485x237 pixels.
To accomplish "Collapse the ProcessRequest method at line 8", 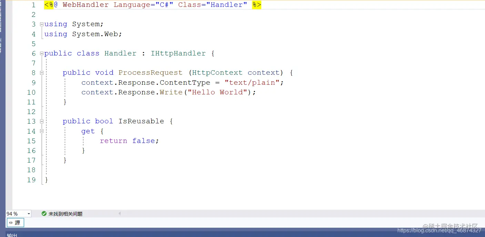I will 42,73.
